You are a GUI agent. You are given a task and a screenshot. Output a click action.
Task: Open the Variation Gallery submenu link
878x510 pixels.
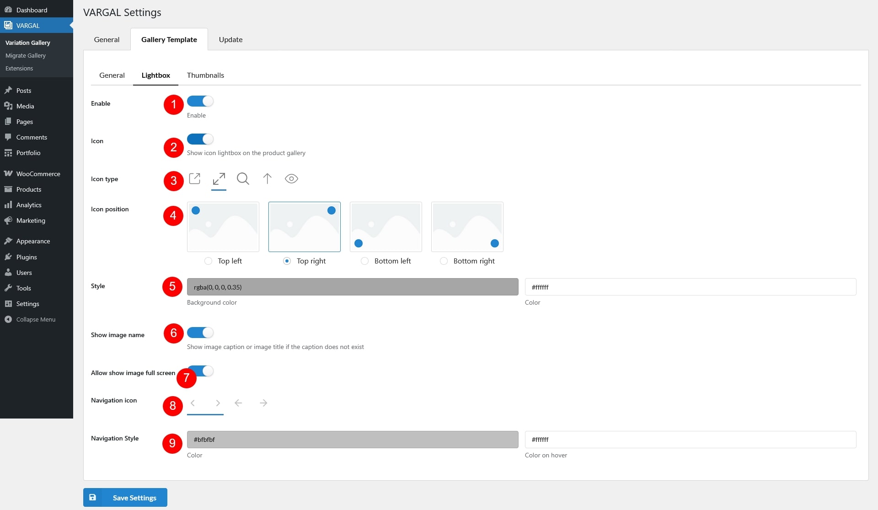point(28,43)
